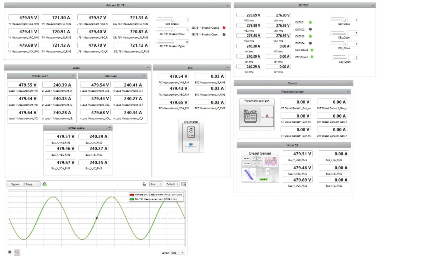Viewport: 432px width, 256px height.
Task: Click the 276.80 V VAY rms readout
Action: (x=278, y=15)
